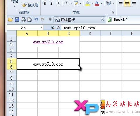Click the draw border pencil icon
This screenshot has width=140, height=116.
click(76, 3)
